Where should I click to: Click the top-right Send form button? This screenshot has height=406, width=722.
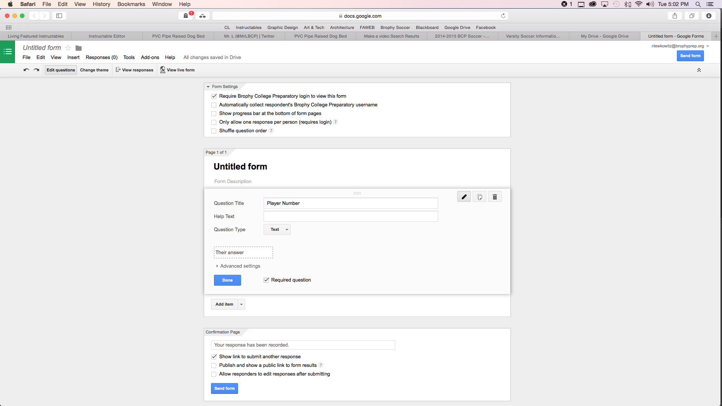pos(690,56)
